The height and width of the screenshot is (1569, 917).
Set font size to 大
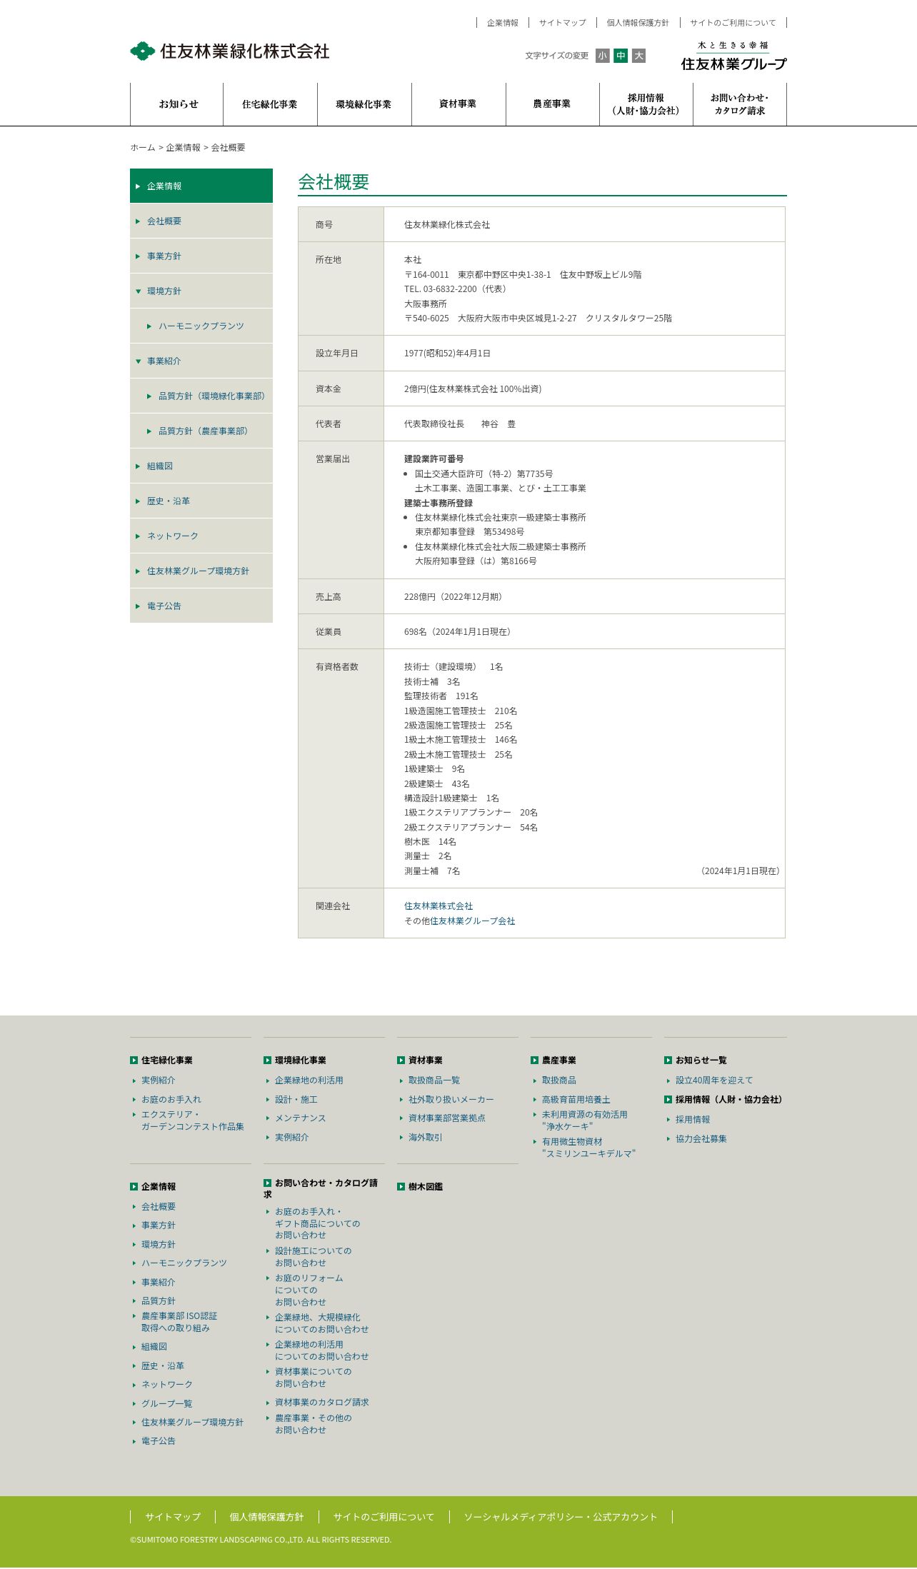pyautogui.click(x=638, y=56)
